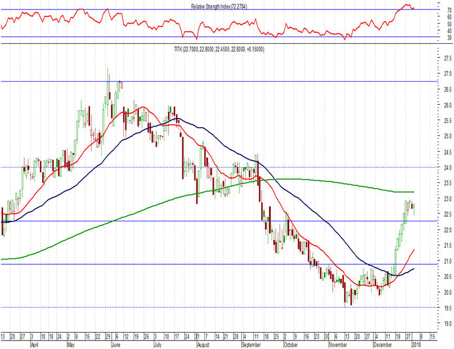Click date label 26 in June
Screen dimensions: 454x349
pyautogui.click(x=146, y=337)
